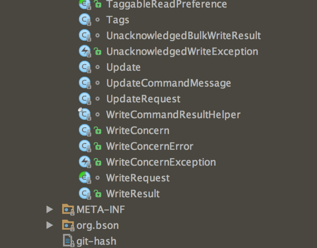Click the green public lock icon beside WriteConcern
The image size is (317, 248).
point(98,130)
